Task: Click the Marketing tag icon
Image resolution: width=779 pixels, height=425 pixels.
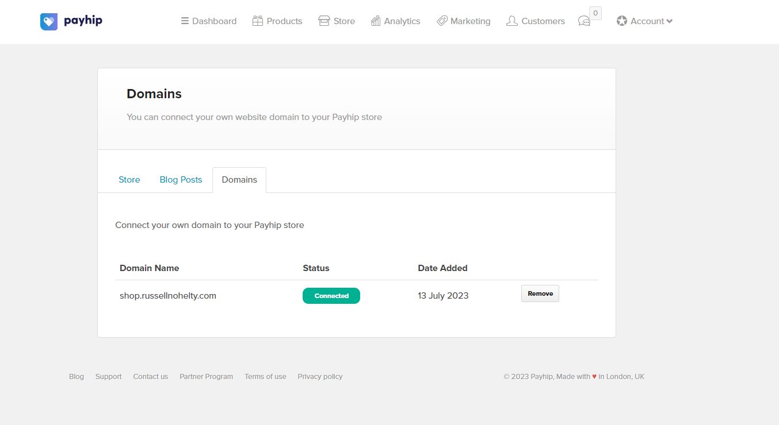Action: click(x=442, y=21)
